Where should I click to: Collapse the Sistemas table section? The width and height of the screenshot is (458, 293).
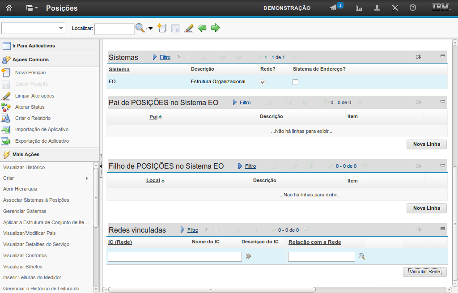(x=443, y=56)
